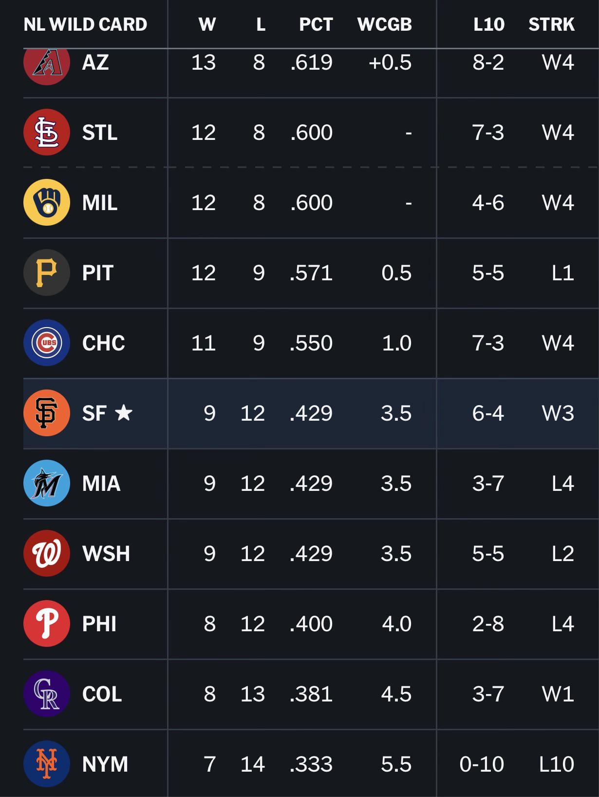
Task: Open the NYM team link
Action: click(x=105, y=764)
